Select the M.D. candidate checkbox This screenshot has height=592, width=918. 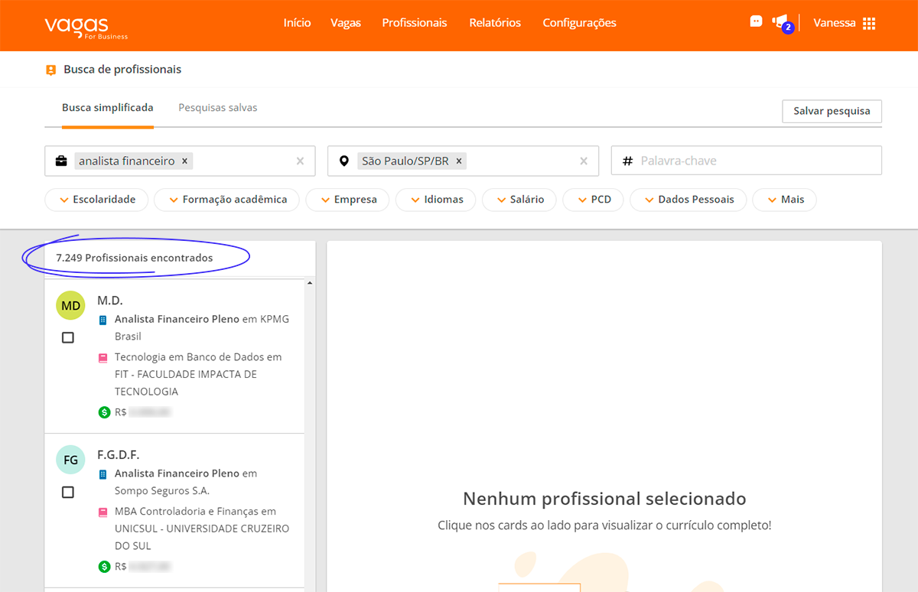pos(68,337)
